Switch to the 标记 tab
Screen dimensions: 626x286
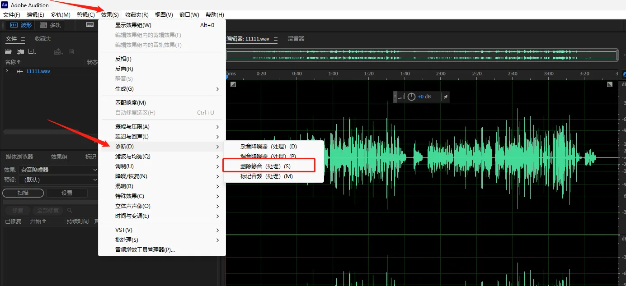tap(91, 157)
